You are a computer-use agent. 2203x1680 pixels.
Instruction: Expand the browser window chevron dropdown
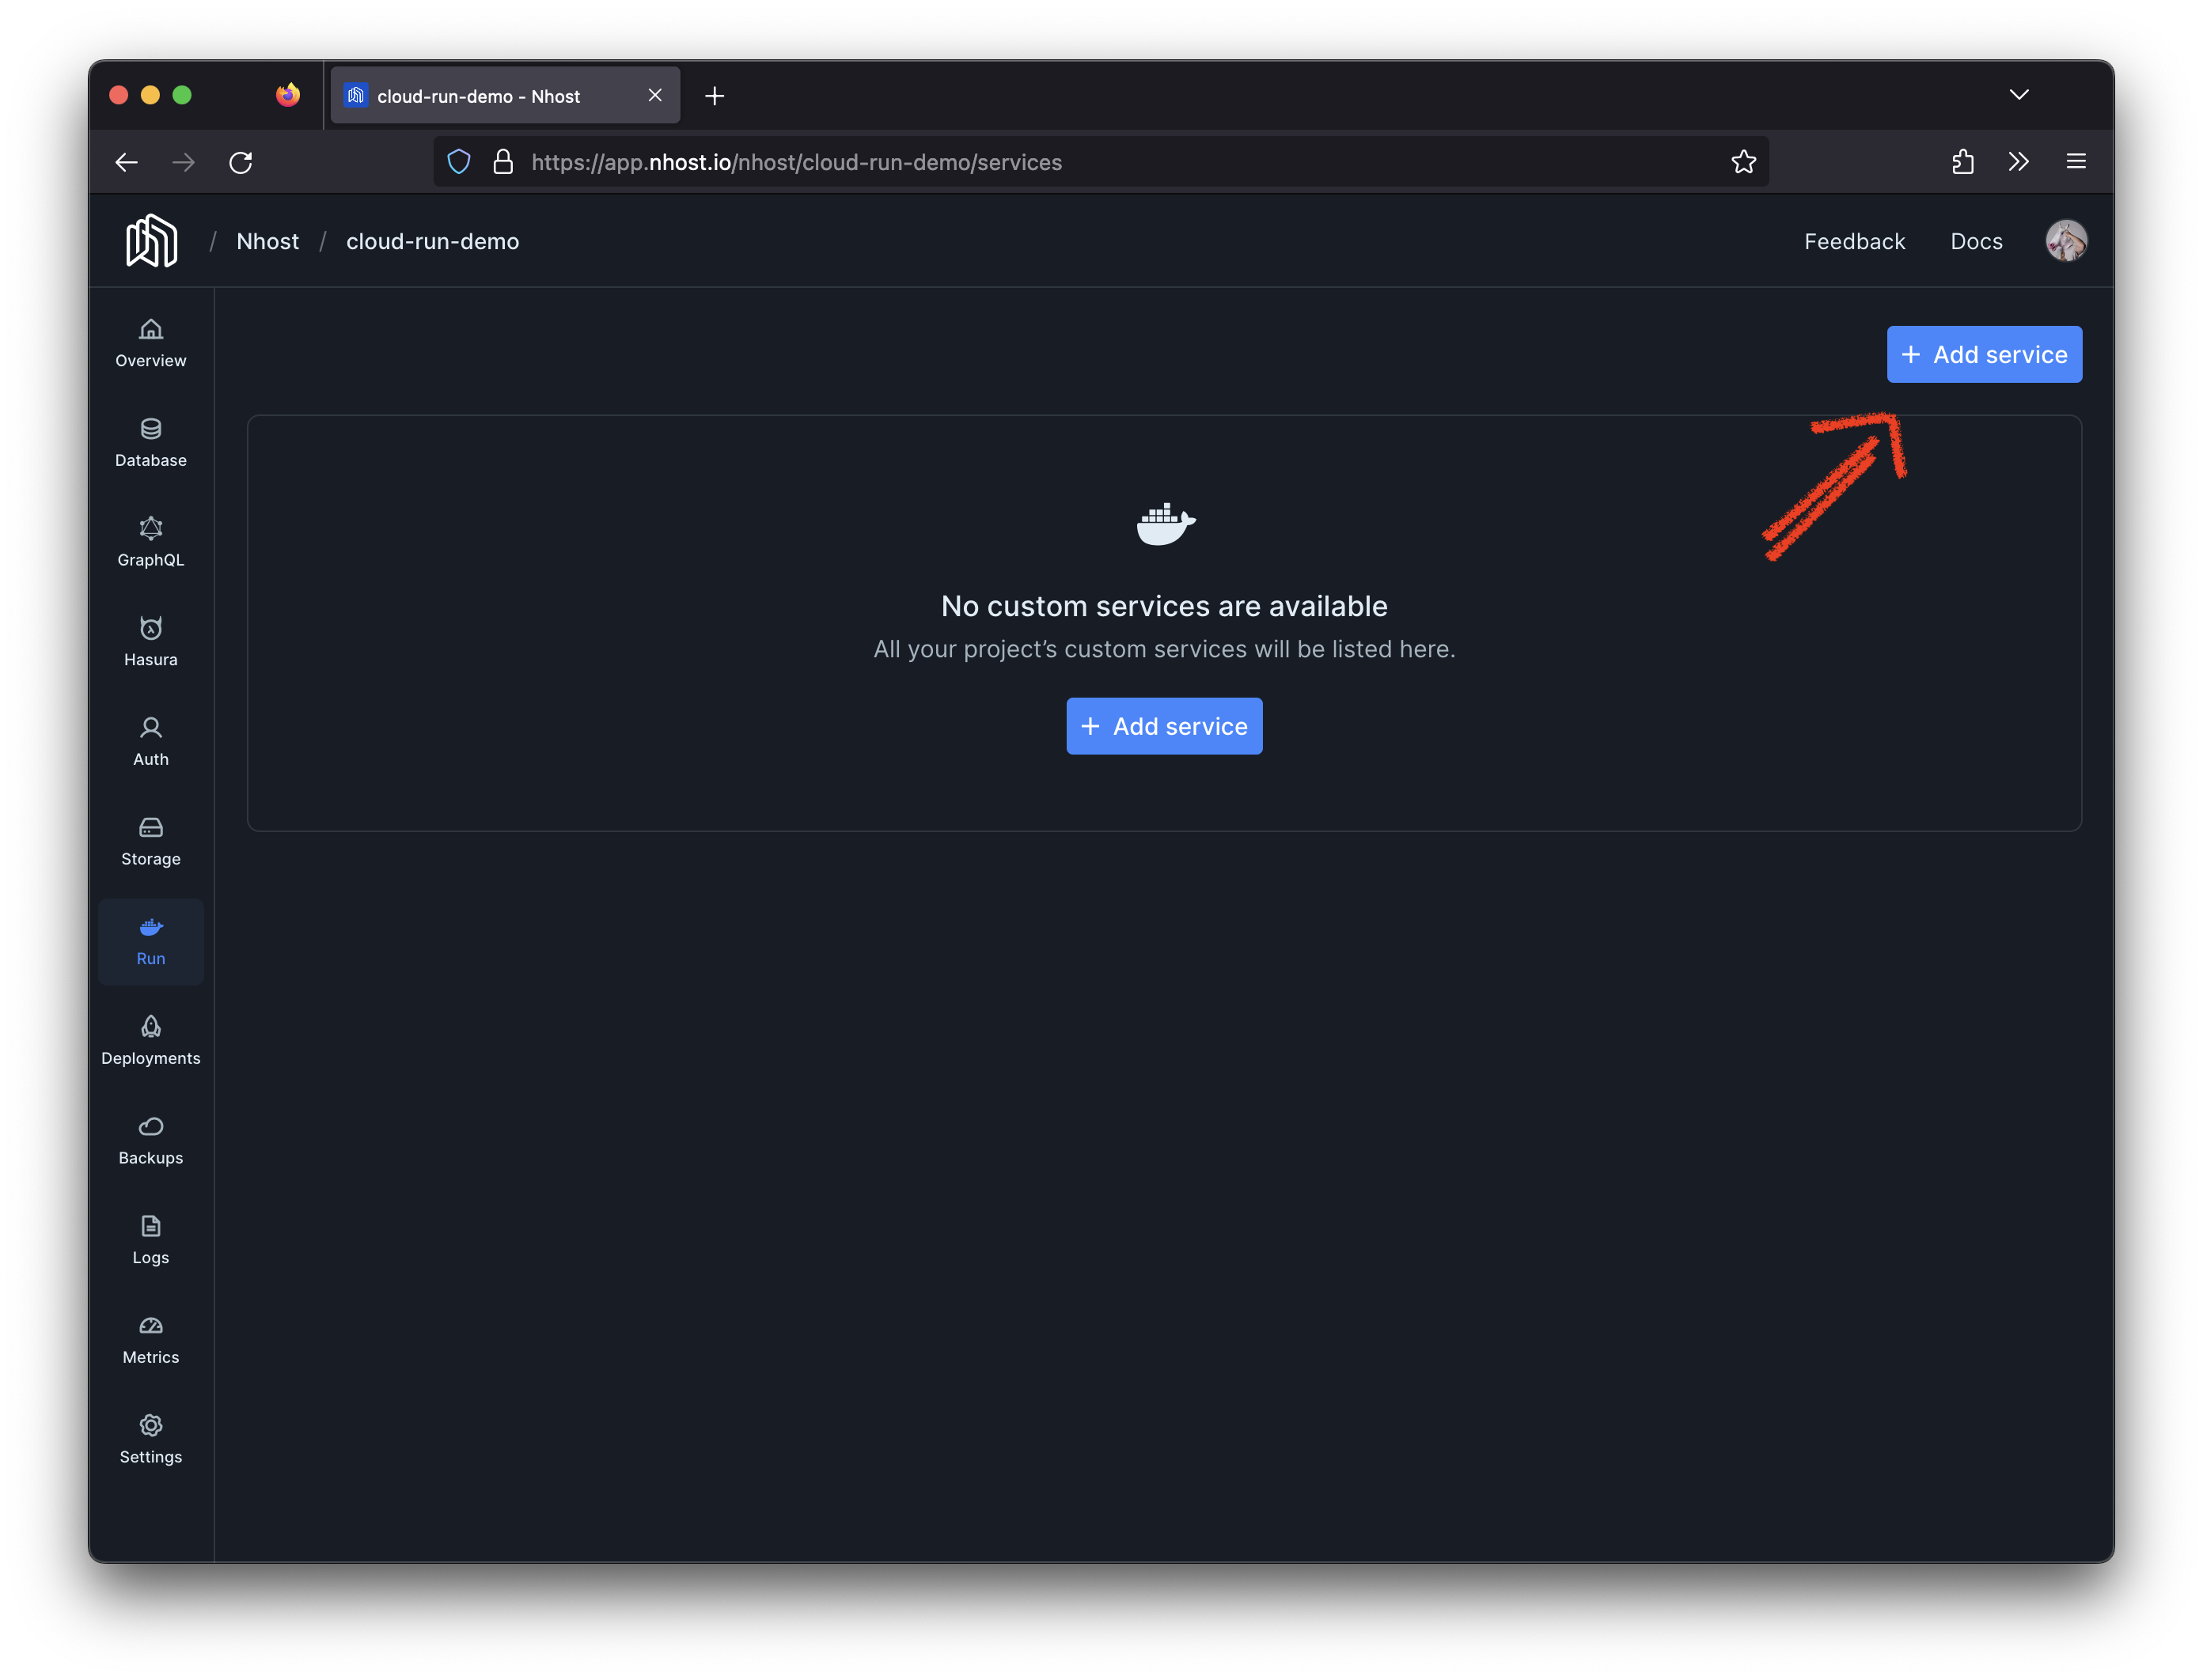2019,94
